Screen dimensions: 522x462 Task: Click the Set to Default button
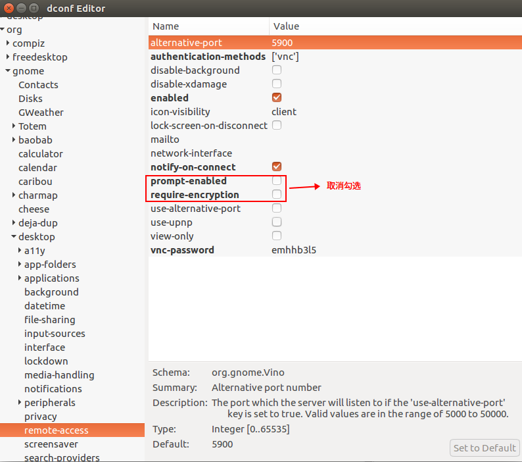point(485,448)
